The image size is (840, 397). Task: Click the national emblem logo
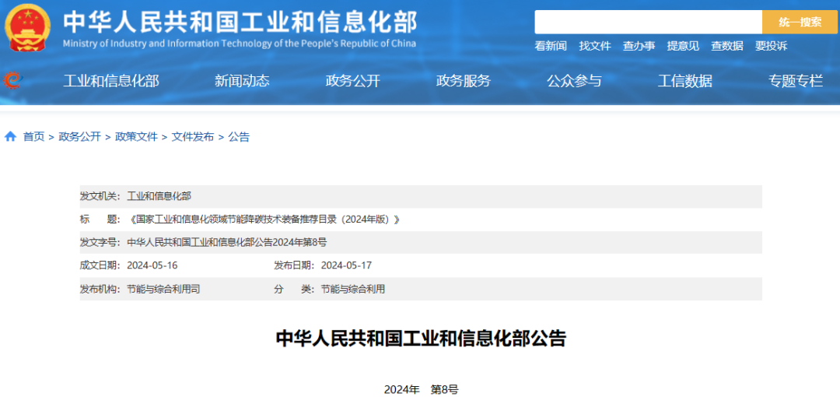[27, 27]
